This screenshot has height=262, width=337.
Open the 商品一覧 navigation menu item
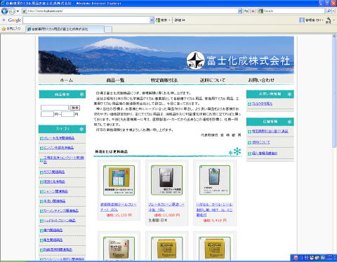[x=115, y=81]
